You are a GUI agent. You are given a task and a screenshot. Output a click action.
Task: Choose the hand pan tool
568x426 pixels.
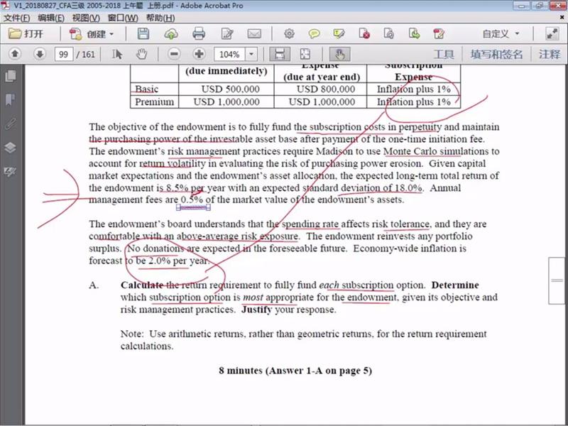tap(141, 55)
